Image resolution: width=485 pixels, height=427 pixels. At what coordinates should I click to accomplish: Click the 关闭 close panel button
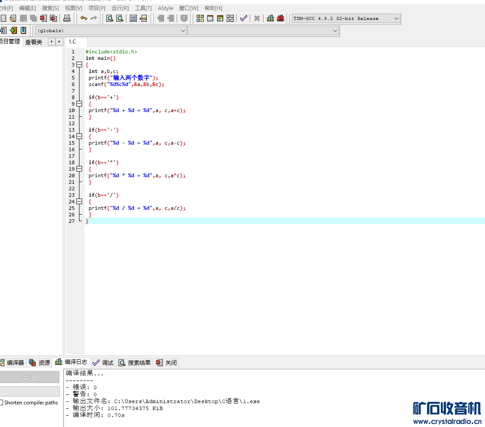167,363
